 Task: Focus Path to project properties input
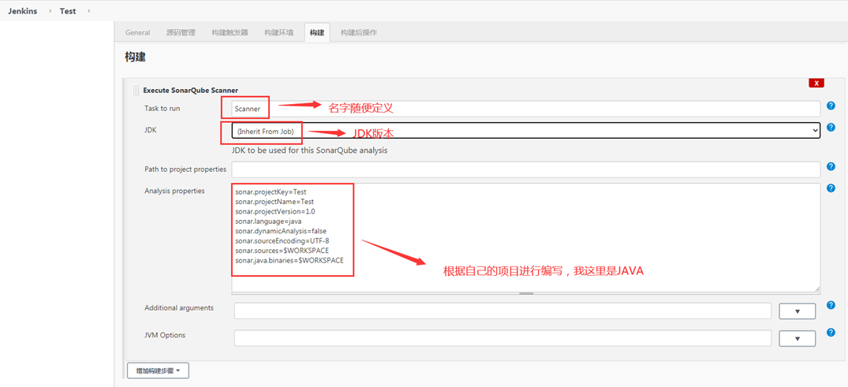tap(525, 169)
